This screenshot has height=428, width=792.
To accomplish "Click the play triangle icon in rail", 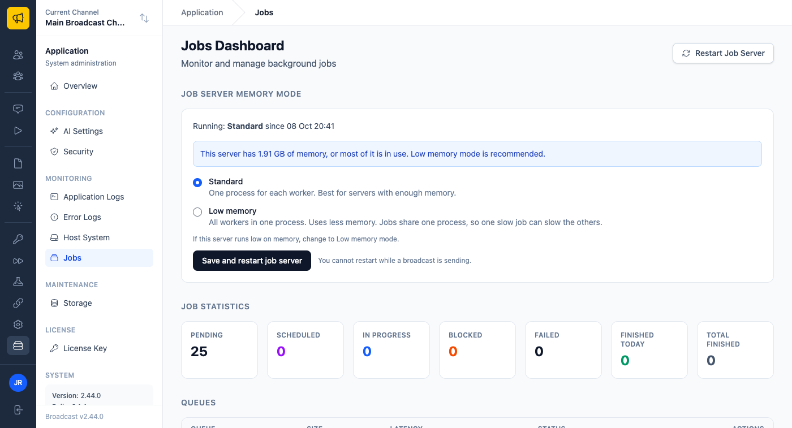I will (x=18, y=131).
